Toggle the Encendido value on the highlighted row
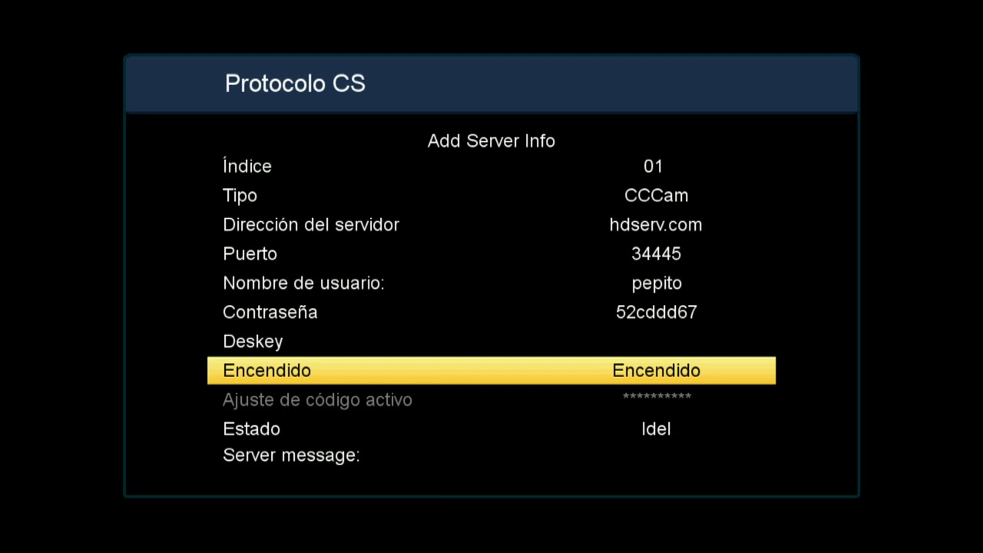The width and height of the screenshot is (983, 553). 656,370
